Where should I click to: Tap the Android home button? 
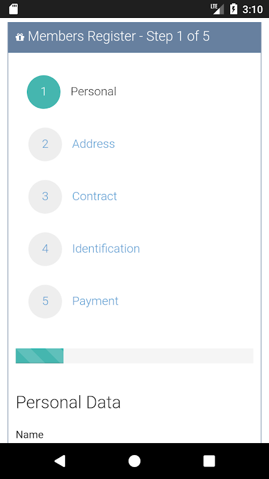[x=134, y=461]
